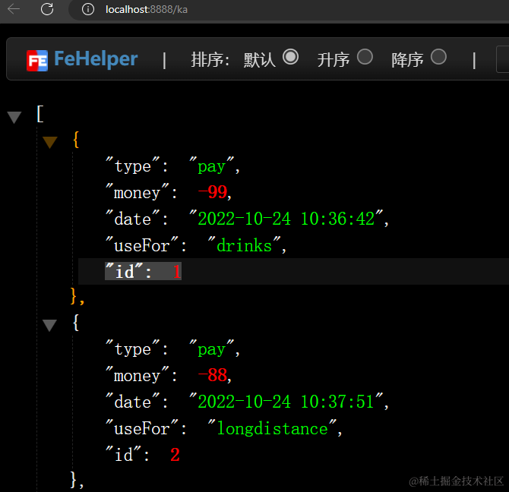Open the FeHelper title link
Viewport: 509px width, 492px height.
(96, 58)
